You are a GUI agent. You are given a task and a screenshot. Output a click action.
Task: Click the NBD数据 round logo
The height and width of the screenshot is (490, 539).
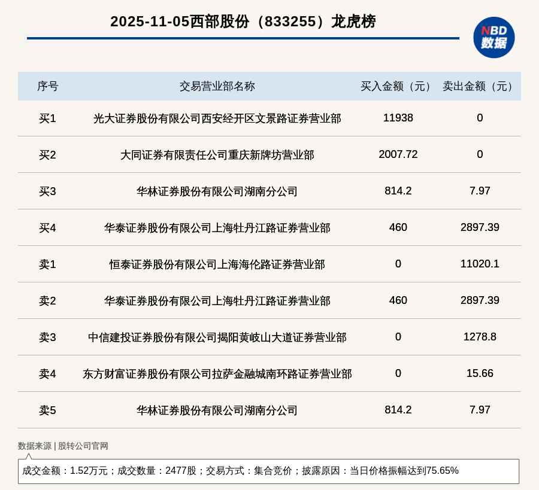493,37
